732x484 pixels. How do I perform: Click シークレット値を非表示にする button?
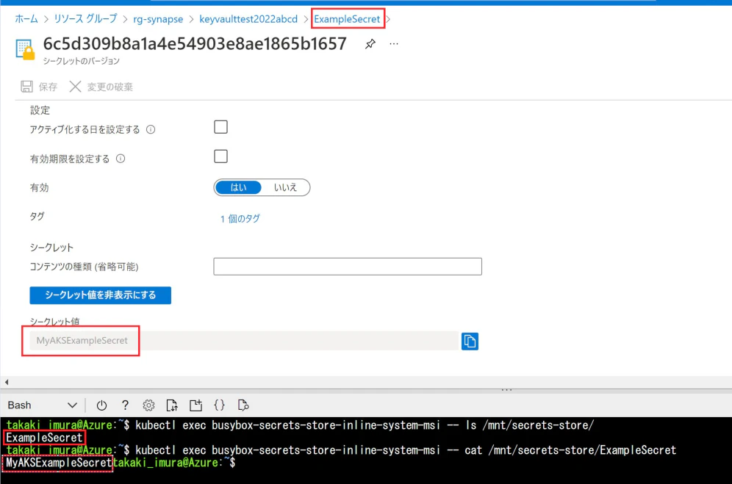point(101,295)
